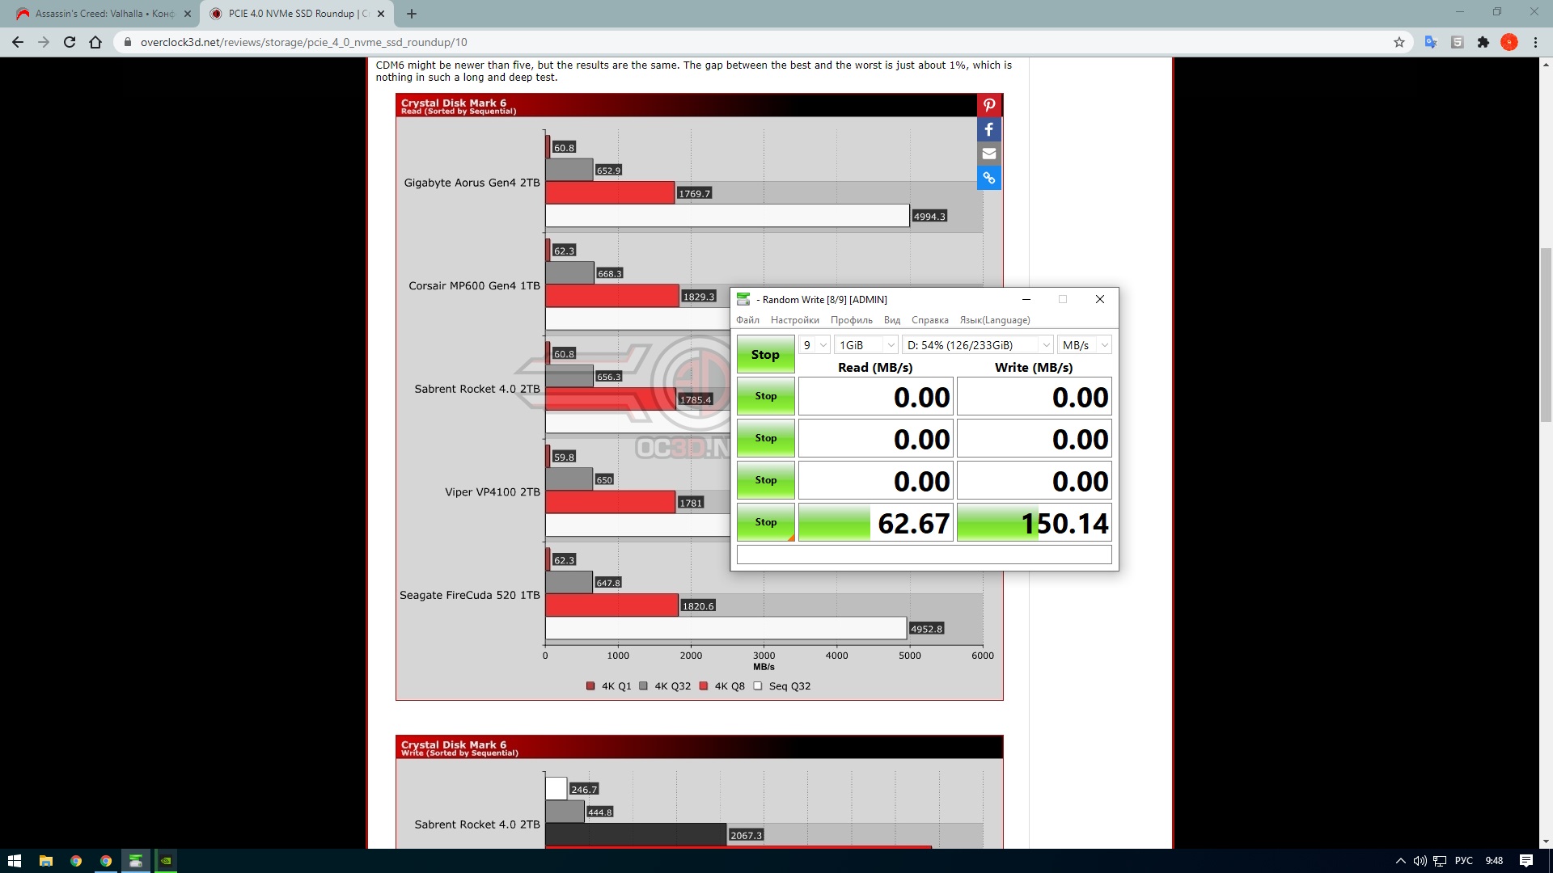Screen dimensions: 1553x873
Task: Click the email share icon
Action: point(988,154)
